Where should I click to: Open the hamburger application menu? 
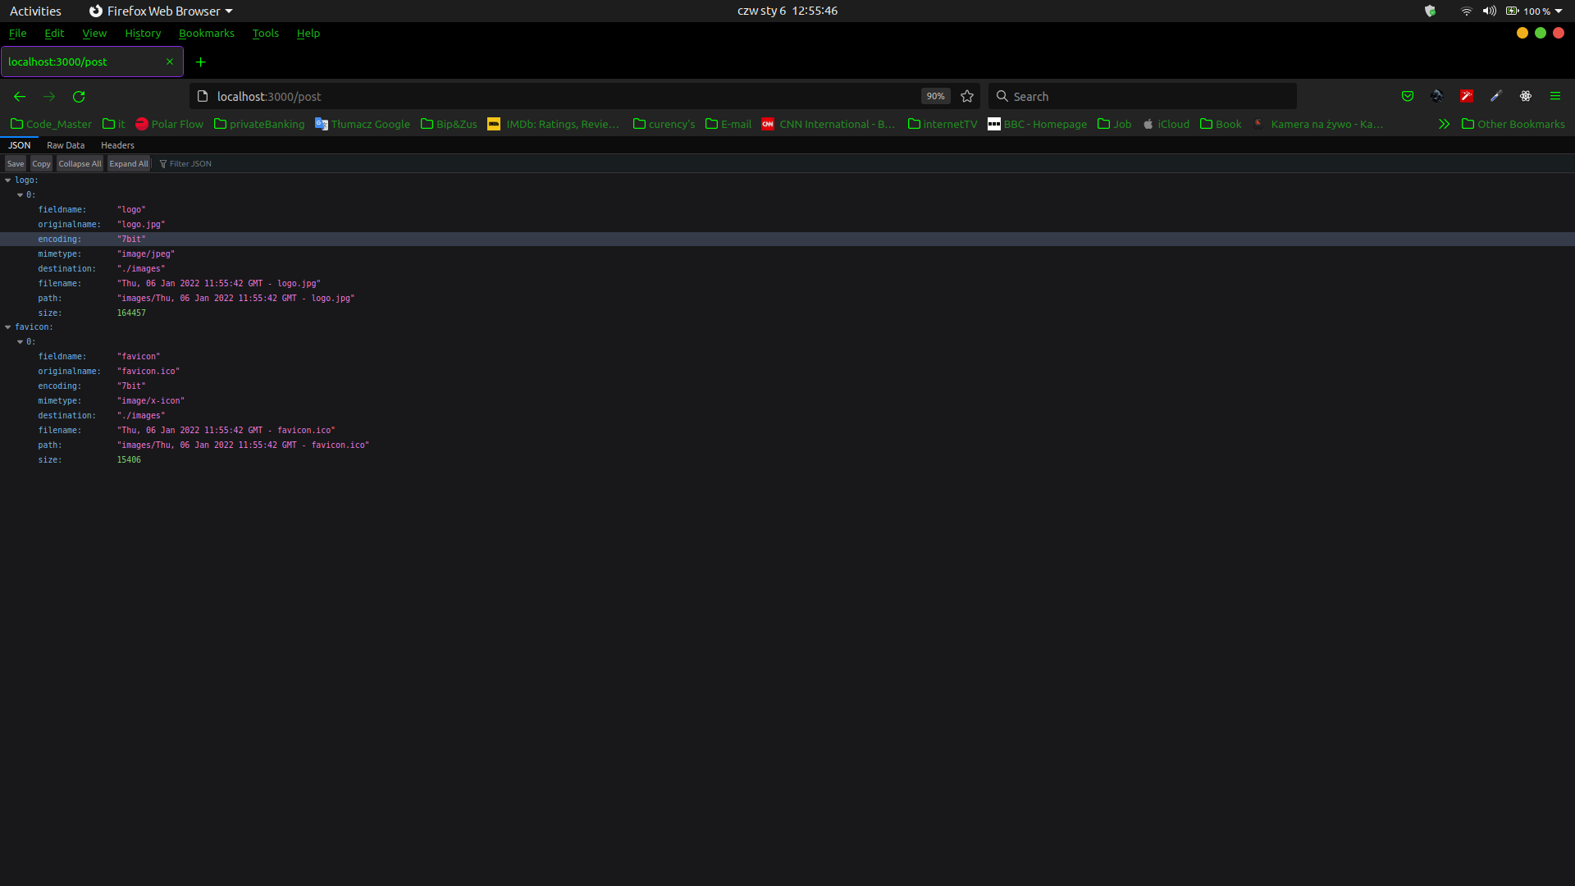(x=1555, y=97)
